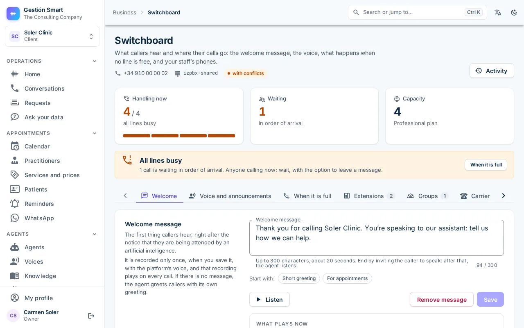This screenshot has height=328, width=524.
Task: Click the All lines busy alert icon
Action: point(127,160)
